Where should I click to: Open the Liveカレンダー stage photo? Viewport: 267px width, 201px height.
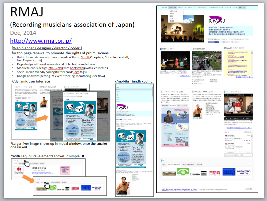point(175,60)
